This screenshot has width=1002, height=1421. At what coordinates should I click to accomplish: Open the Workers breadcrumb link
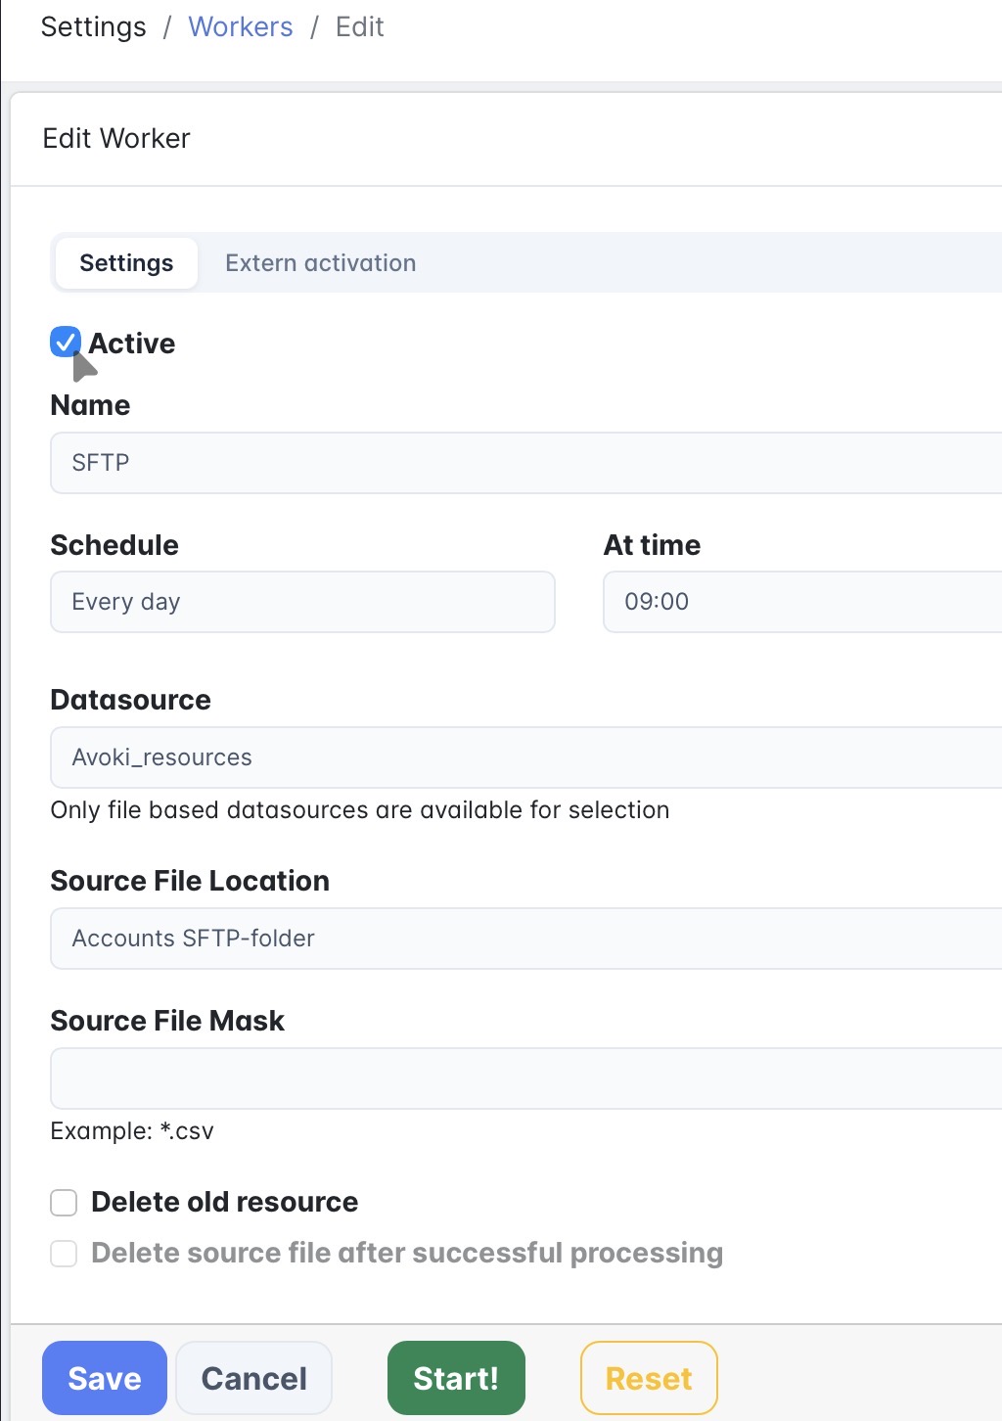pyautogui.click(x=240, y=26)
